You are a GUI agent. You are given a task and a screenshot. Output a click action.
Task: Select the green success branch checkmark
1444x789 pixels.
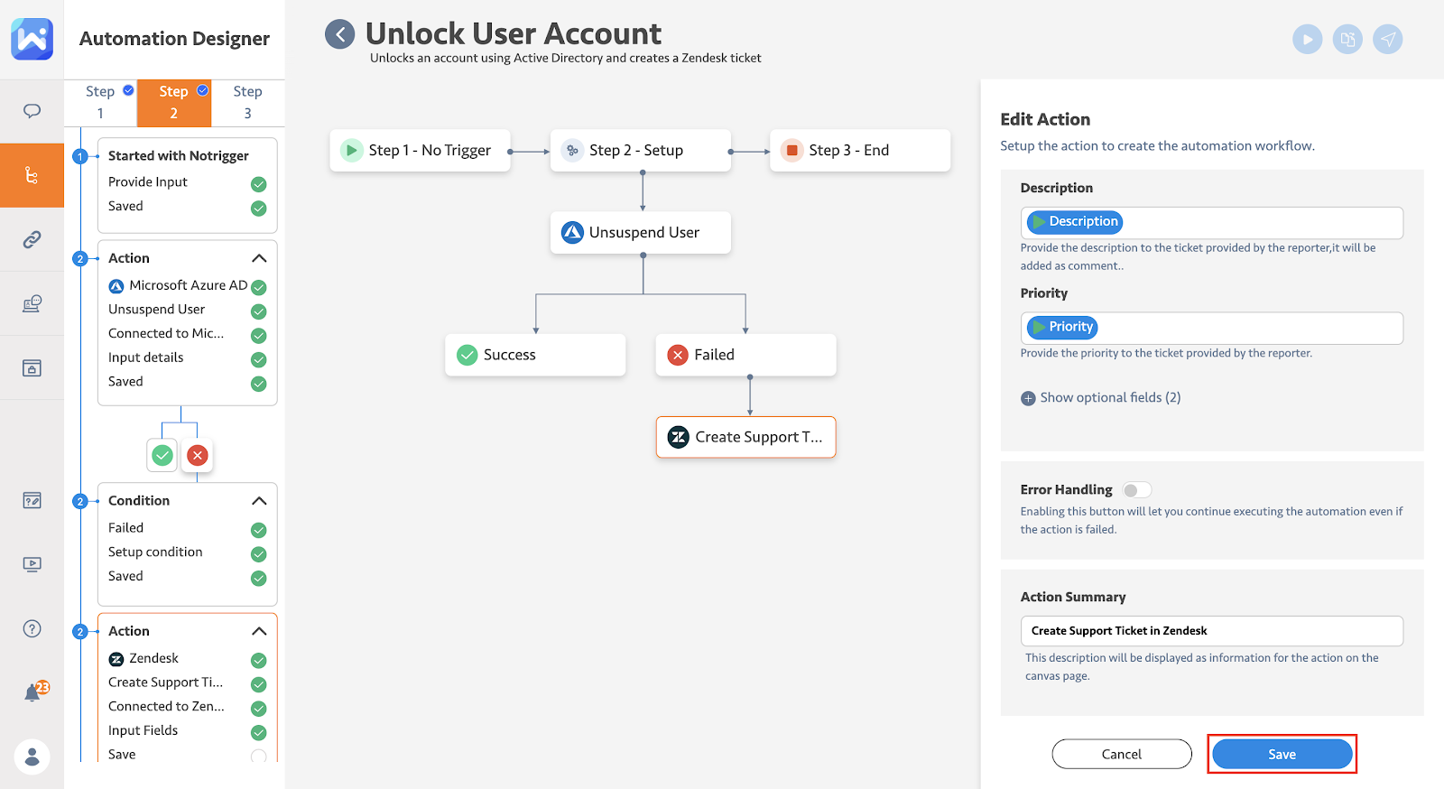point(162,455)
